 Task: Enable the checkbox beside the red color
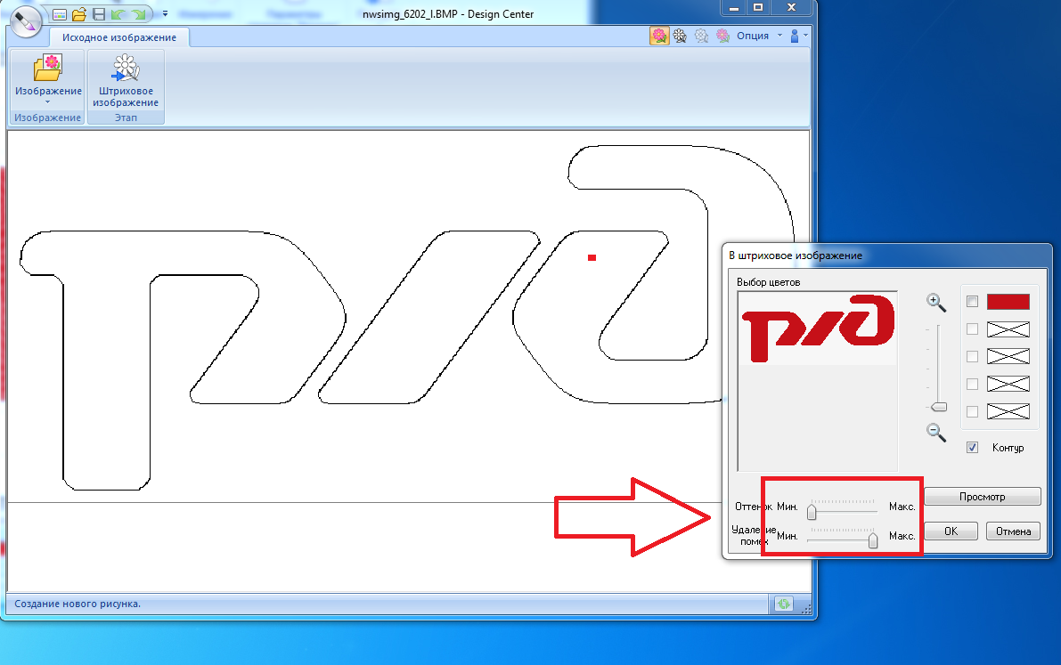(972, 302)
